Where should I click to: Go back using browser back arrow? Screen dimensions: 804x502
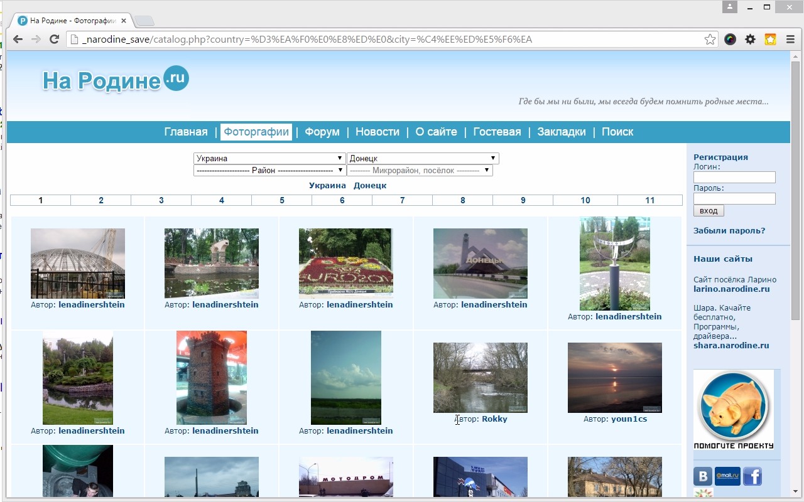(18, 40)
